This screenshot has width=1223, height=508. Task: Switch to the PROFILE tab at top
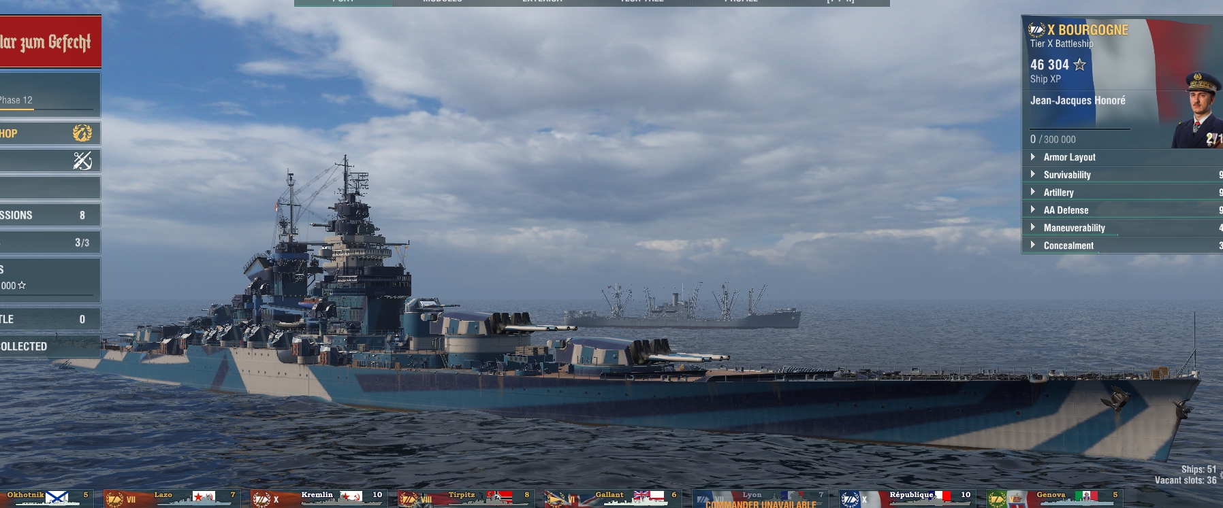(x=741, y=3)
